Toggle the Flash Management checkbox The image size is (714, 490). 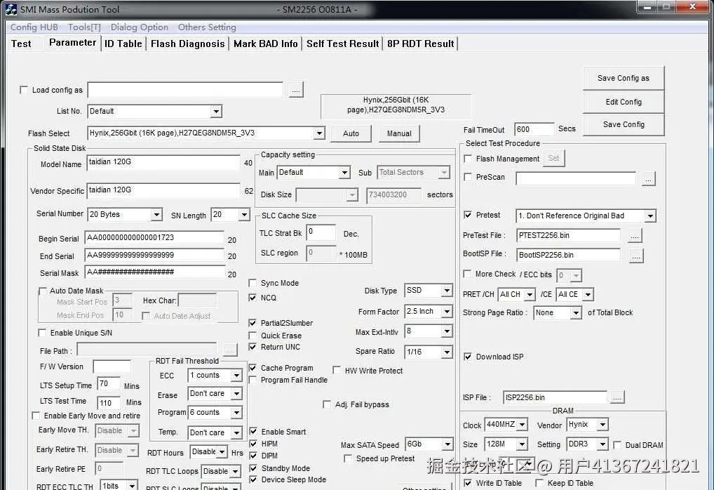467,159
